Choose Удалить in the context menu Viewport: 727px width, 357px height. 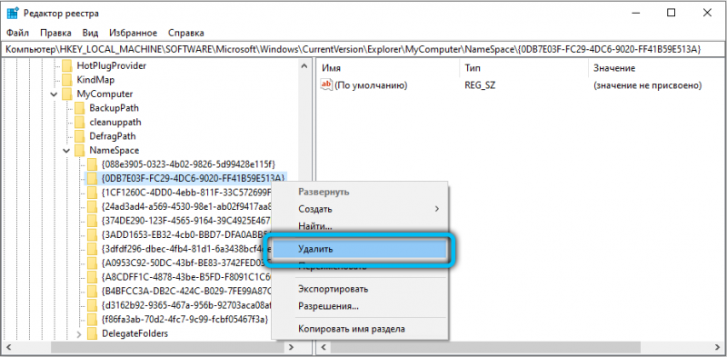click(359, 249)
